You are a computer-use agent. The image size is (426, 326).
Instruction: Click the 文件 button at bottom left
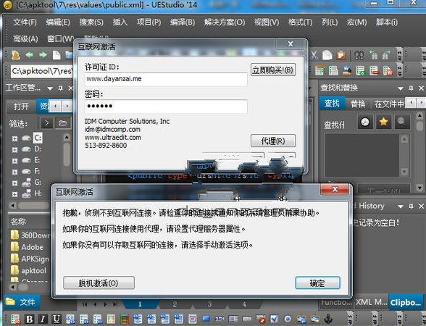click(x=21, y=301)
